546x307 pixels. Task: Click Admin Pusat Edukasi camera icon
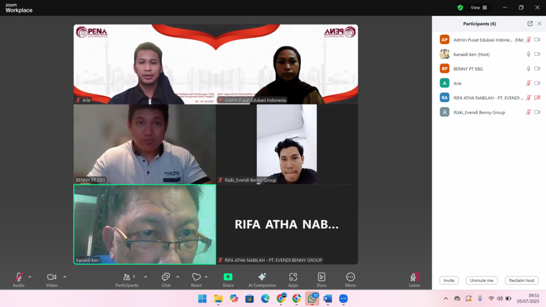[537, 39]
